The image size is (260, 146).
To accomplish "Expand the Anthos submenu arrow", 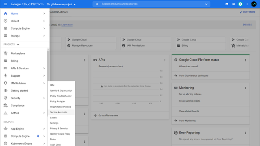I will pyautogui.click(x=44, y=113).
